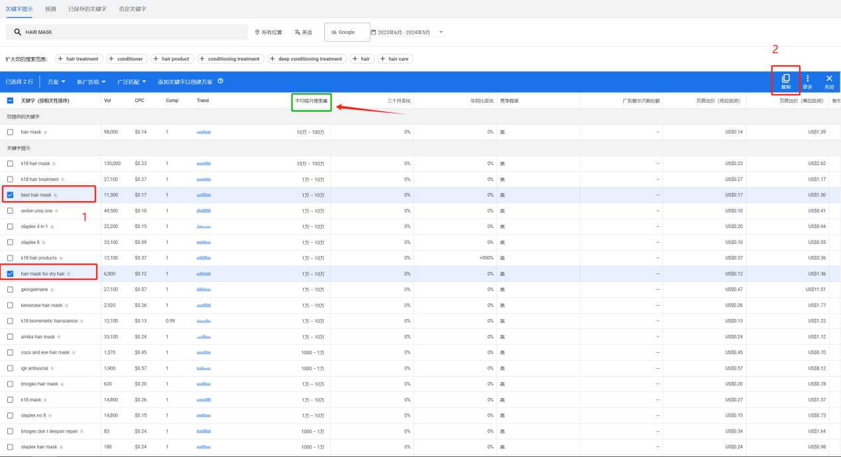Click the star beside briogeo hair mask
Image resolution: width=841 pixels, height=457 pixels.
[62, 384]
